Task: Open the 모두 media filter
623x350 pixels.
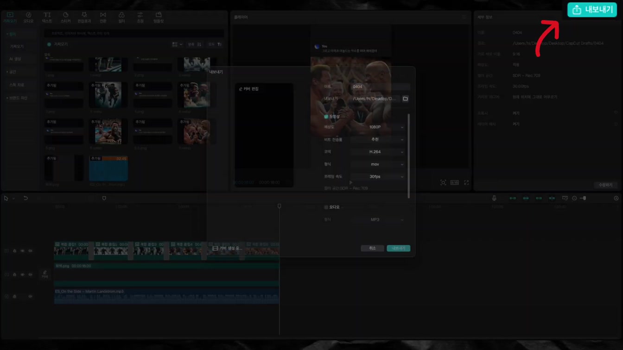Action: [x=215, y=44]
